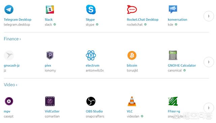This screenshot has height=123, width=216.
Task: Click the OBS Studio icon
Action: point(91,101)
